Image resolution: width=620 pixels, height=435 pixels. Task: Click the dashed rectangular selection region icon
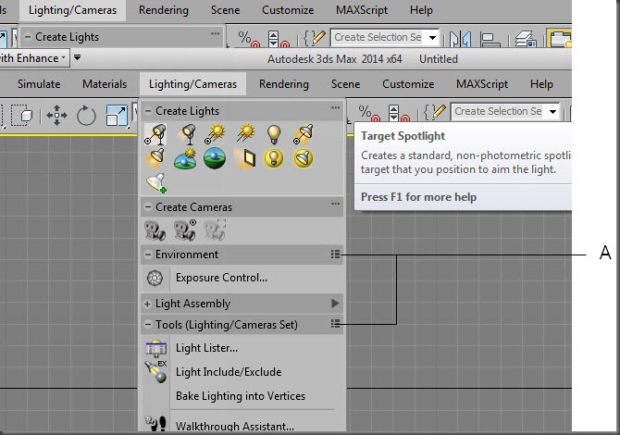pyautogui.click(x=21, y=116)
